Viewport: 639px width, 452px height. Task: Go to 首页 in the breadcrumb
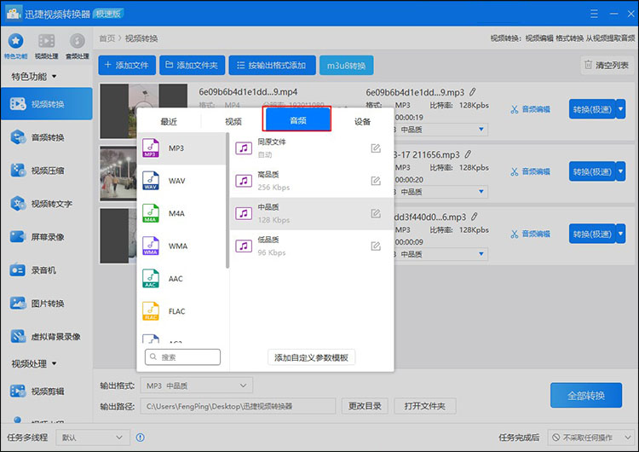tap(107, 38)
